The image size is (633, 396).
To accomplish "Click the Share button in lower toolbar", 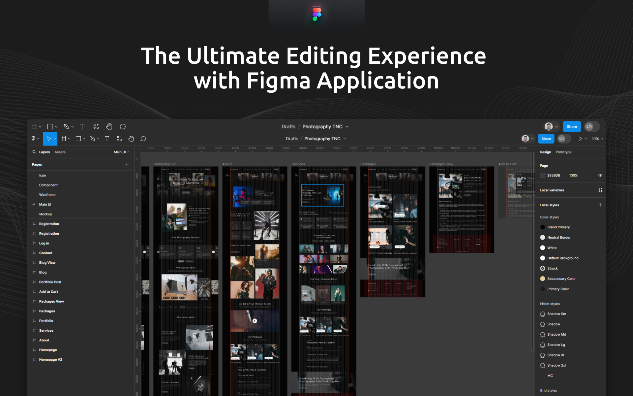I will [546, 139].
